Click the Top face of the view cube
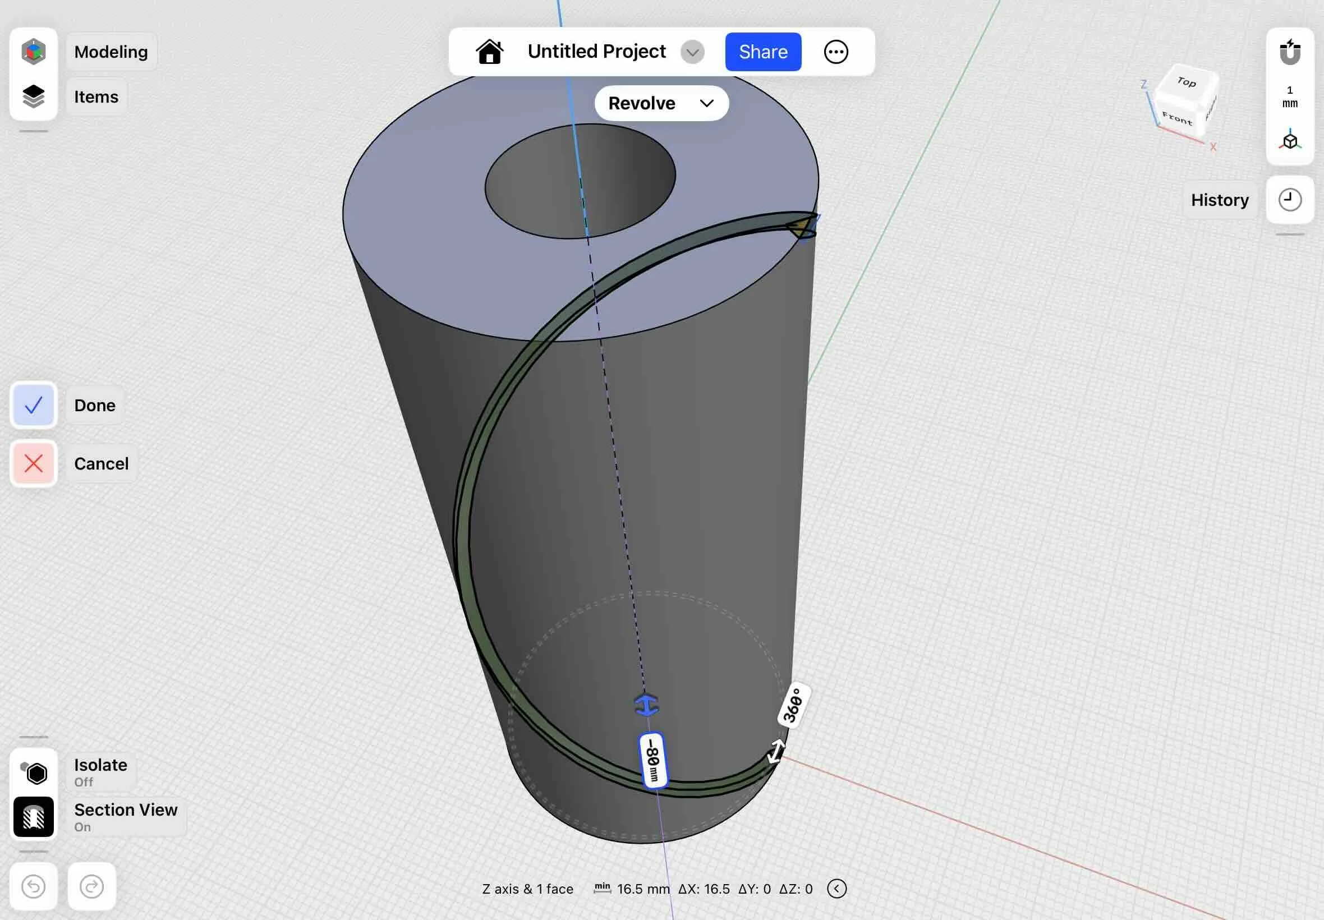This screenshot has height=920, width=1324. point(1187,82)
